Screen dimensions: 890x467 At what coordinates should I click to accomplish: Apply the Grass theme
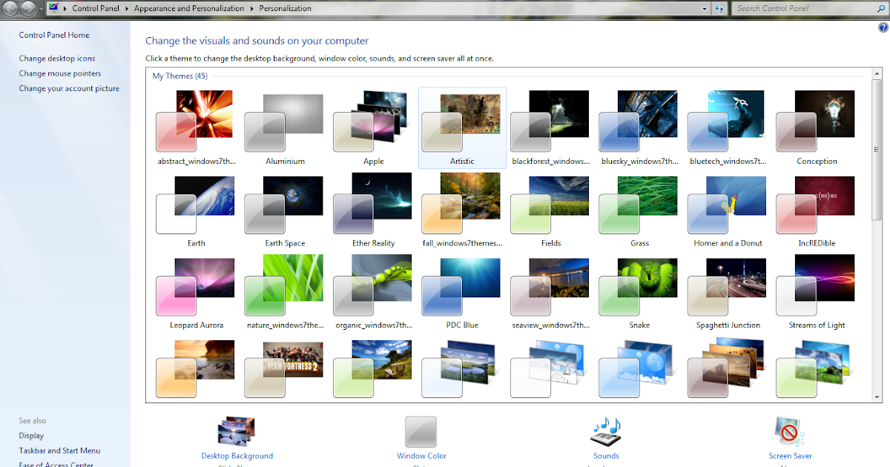[639, 211]
